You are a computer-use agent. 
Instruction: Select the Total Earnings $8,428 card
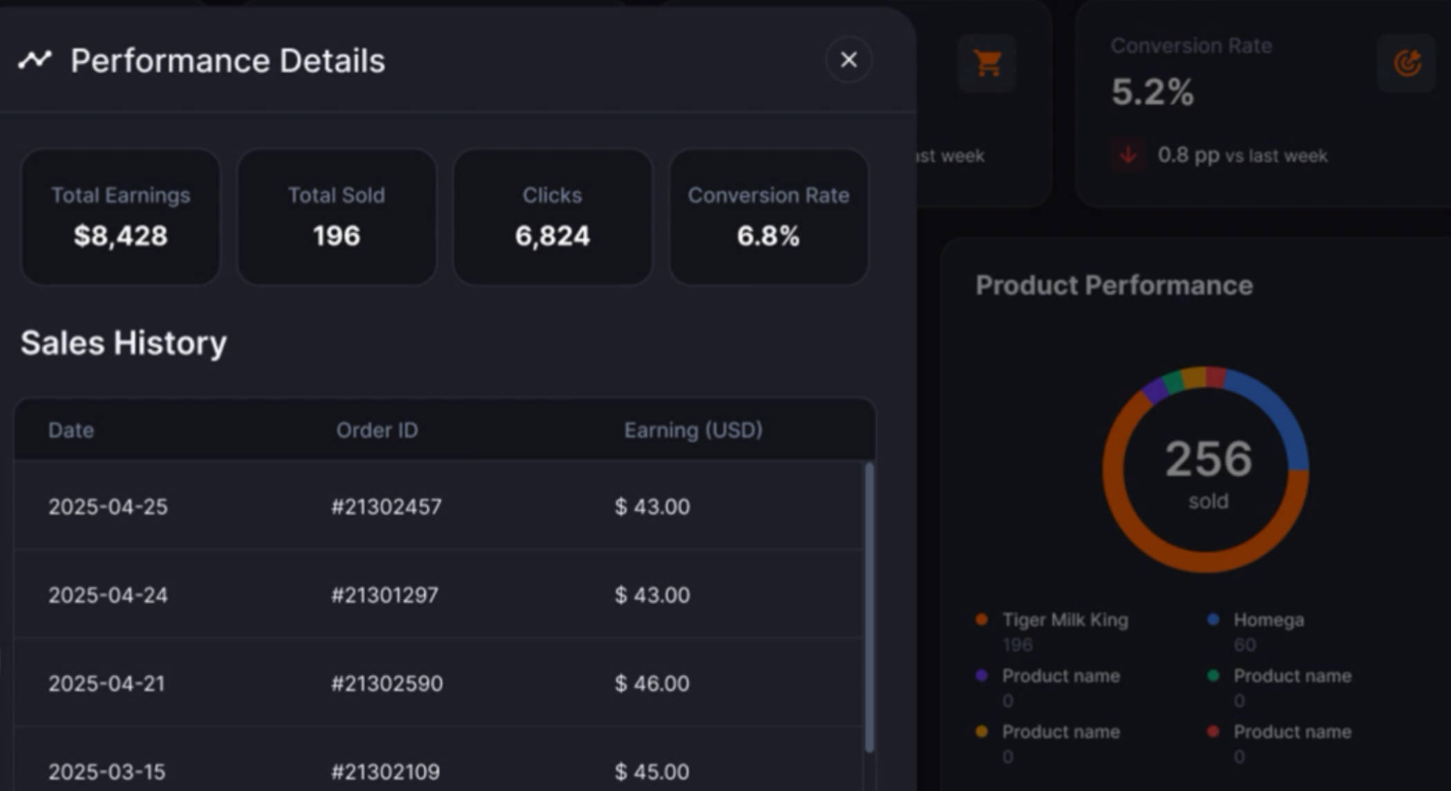[x=120, y=216]
